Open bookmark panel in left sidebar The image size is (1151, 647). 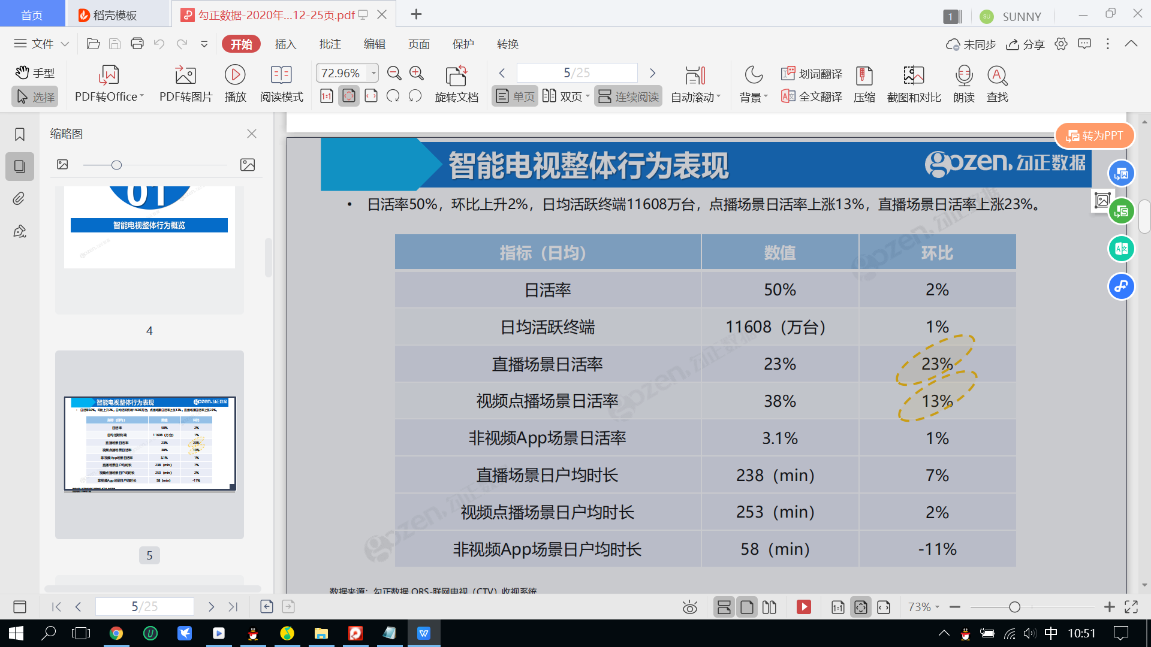(20, 134)
